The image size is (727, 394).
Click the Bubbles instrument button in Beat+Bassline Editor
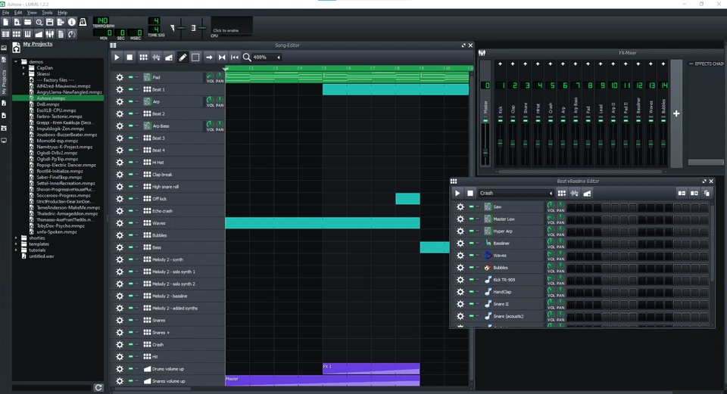513,268
